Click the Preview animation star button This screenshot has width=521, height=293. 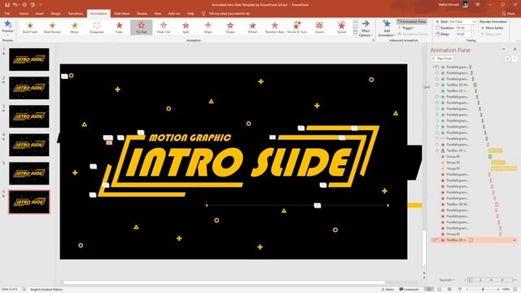click(7, 26)
